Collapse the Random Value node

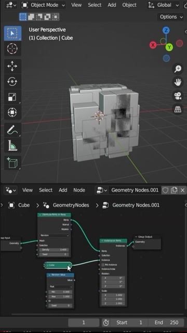[49, 275]
